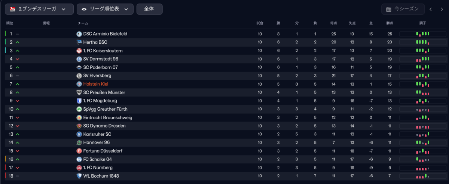Image resolution: width=449 pixels, height=184 pixels.
Task: Go to next season with right arrow
Action: 442,9
